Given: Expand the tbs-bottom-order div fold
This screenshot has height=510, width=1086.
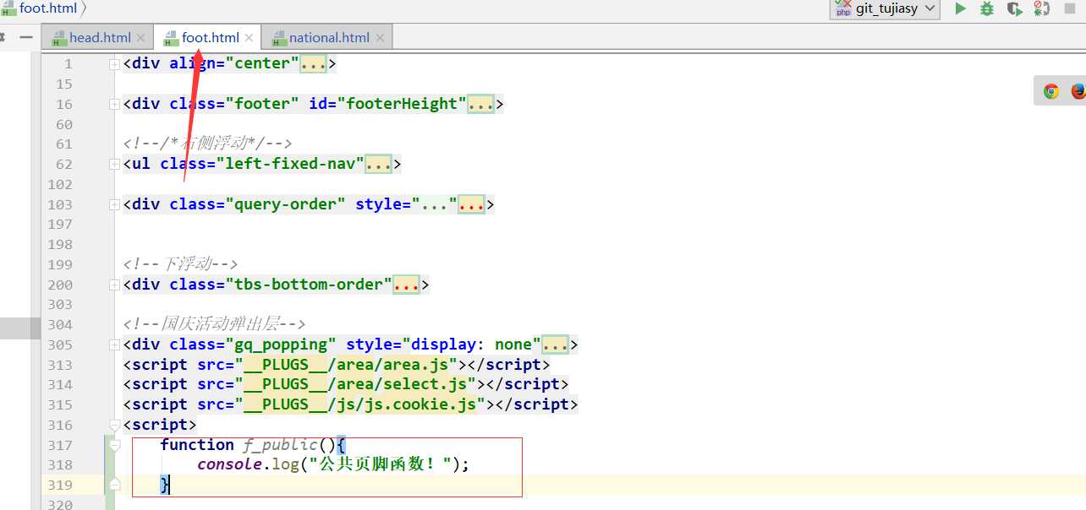Looking at the screenshot, I should 114,285.
